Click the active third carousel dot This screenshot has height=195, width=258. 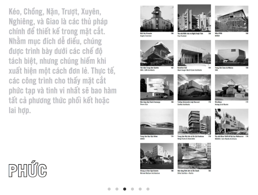coord(125,189)
